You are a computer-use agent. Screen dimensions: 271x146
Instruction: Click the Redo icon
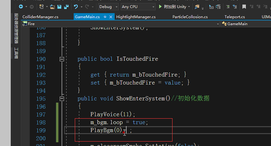87,7
